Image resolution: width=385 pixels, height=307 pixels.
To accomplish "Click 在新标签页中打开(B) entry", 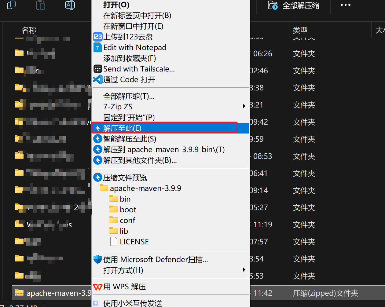I will pos(137,16).
